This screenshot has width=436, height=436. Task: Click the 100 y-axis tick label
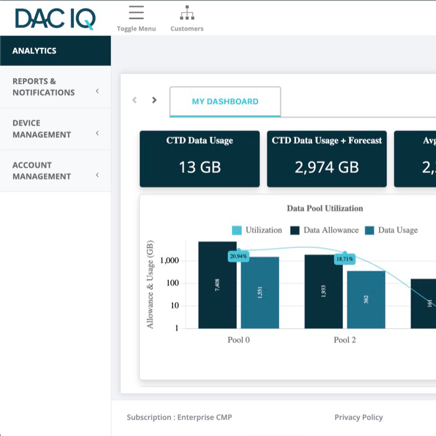[172, 283]
